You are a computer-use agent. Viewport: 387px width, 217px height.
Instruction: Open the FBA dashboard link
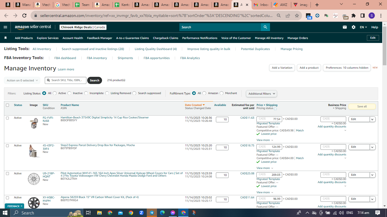coord(65,58)
